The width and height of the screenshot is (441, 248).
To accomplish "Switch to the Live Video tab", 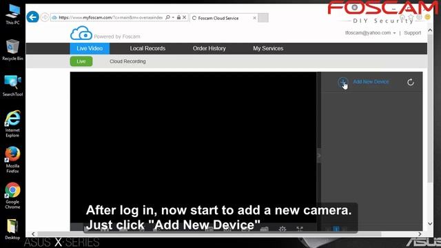I will click(90, 48).
